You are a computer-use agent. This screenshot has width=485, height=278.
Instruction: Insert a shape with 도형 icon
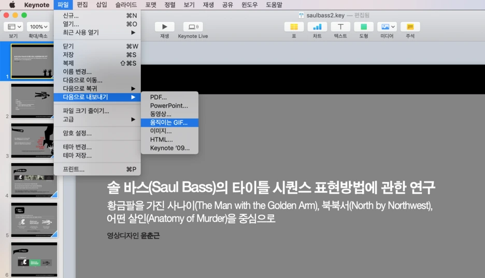[x=364, y=27]
